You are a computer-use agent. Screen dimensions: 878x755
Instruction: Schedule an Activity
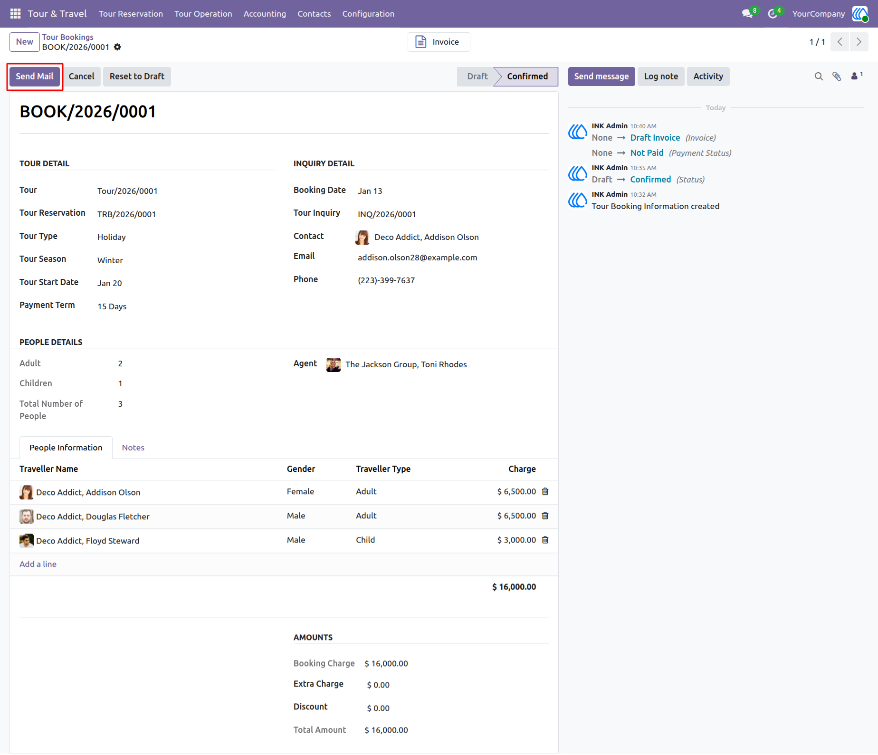coord(708,76)
